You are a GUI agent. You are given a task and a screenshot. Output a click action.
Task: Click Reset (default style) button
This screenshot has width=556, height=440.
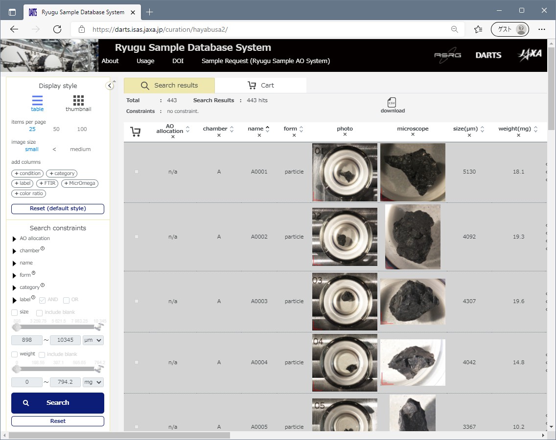(58, 209)
